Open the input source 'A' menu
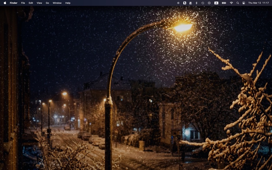Image resolution: width=272 pixels, height=170 pixels. [x=216, y=3]
